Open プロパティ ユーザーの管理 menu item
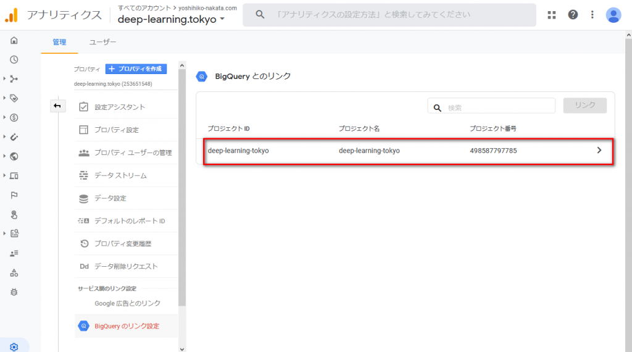 tap(126, 153)
